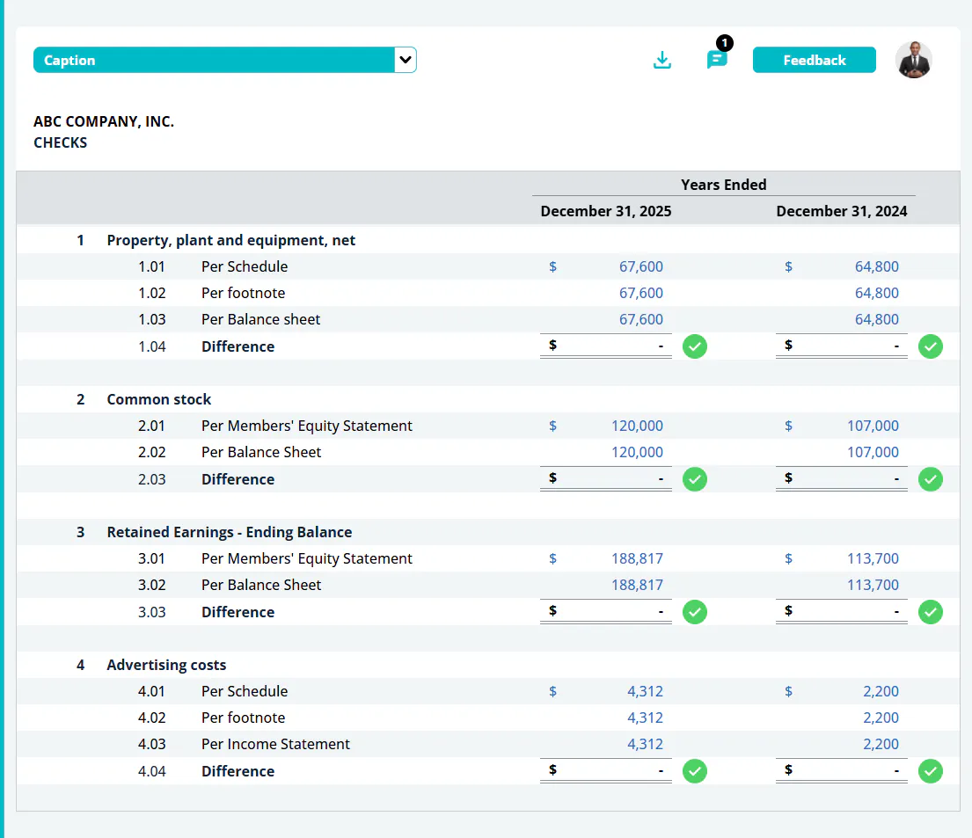This screenshot has height=838, width=972.
Task: Expand the Caption dropdown arrow
Action: 406,60
